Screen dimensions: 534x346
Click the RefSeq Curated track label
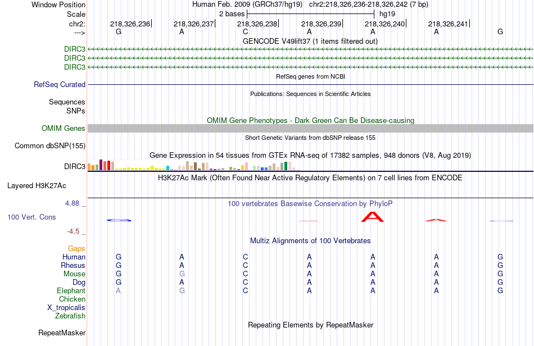(60, 84)
